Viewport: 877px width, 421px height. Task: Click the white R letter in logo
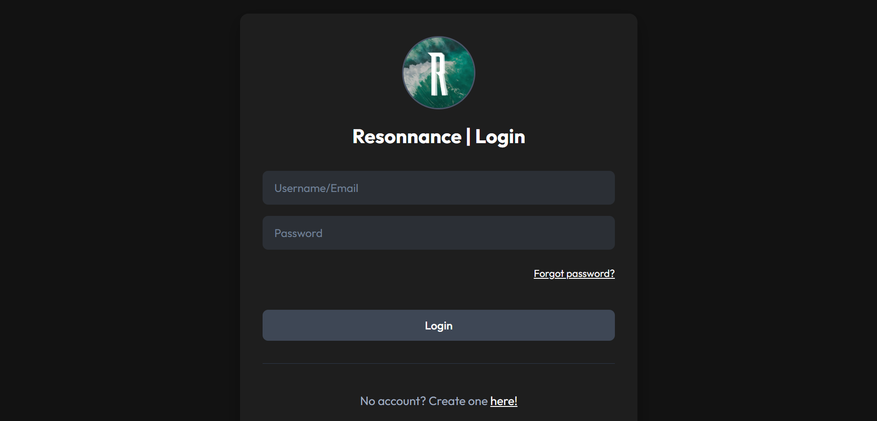pyautogui.click(x=438, y=74)
